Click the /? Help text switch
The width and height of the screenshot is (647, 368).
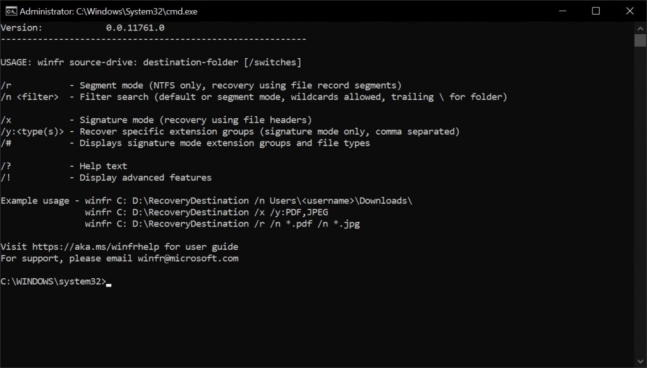click(6, 166)
